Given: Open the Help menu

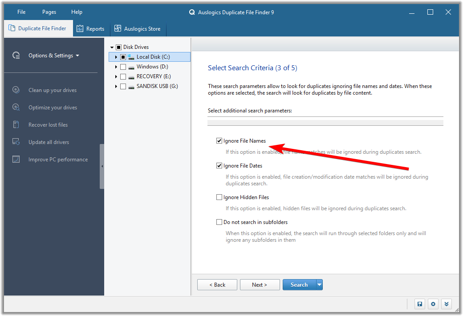Looking at the screenshot, I should click(x=77, y=12).
